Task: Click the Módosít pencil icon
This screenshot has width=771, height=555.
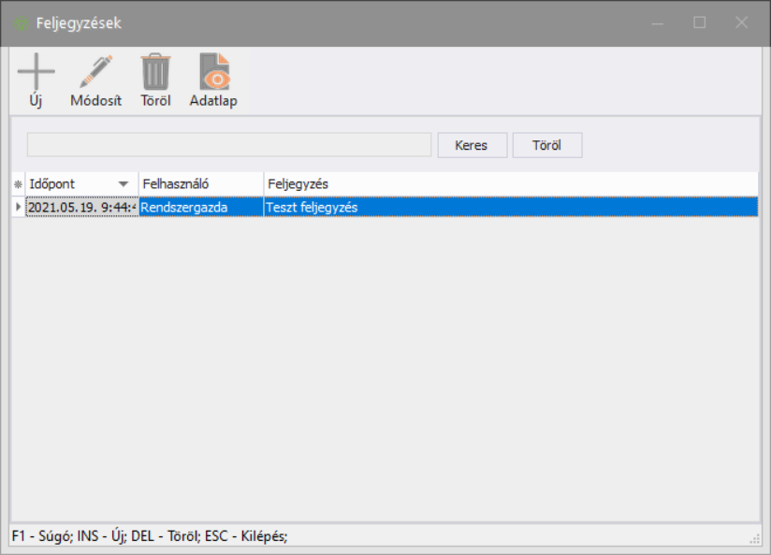Action: [x=95, y=72]
